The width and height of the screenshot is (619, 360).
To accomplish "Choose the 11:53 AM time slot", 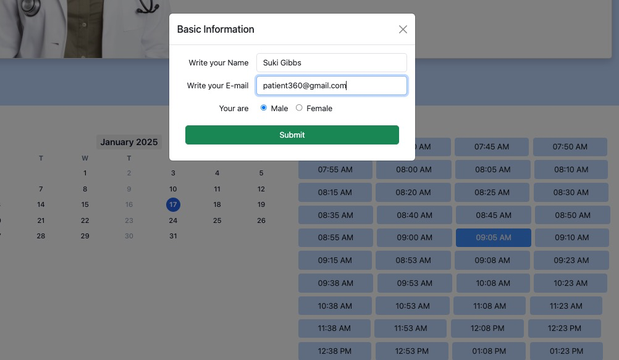I will pyautogui.click(x=411, y=329).
